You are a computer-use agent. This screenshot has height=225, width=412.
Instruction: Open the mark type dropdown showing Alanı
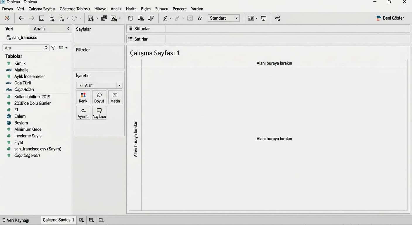(99, 85)
